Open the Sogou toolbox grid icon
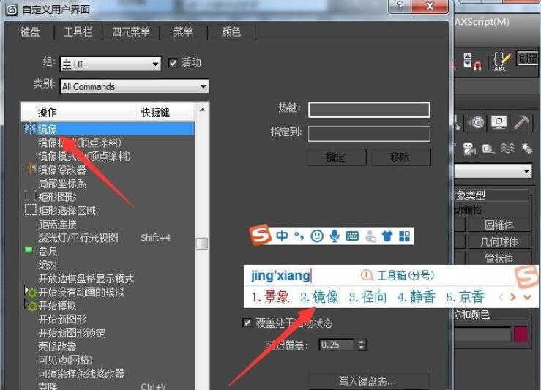The height and width of the screenshot is (390, 541). point(404,236)
